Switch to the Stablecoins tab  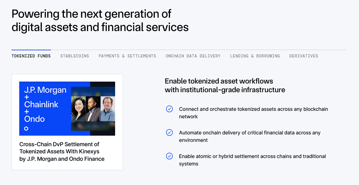pyautogui.click(x=75, y=56)
